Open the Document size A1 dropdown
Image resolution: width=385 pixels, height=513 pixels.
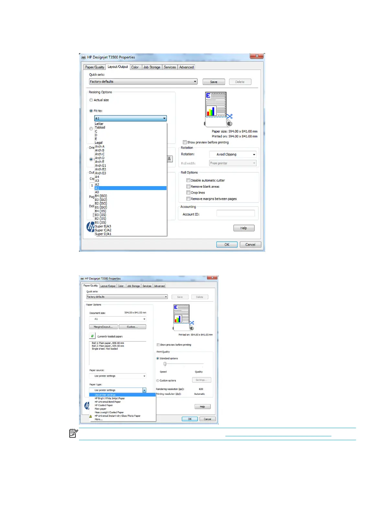[118, 319]
